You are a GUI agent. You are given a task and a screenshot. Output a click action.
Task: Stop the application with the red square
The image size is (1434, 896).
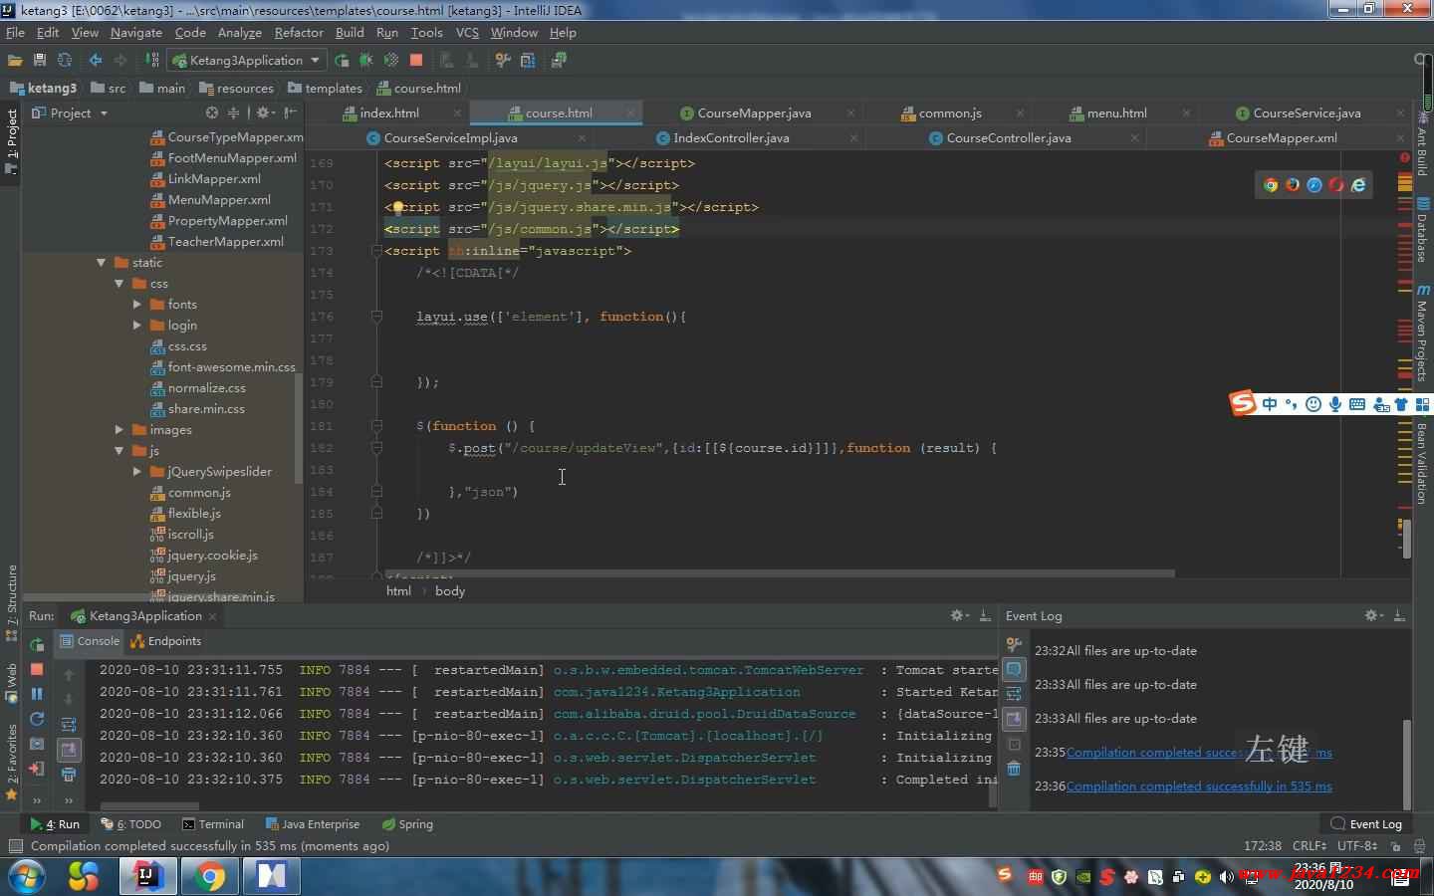point(416,60)
